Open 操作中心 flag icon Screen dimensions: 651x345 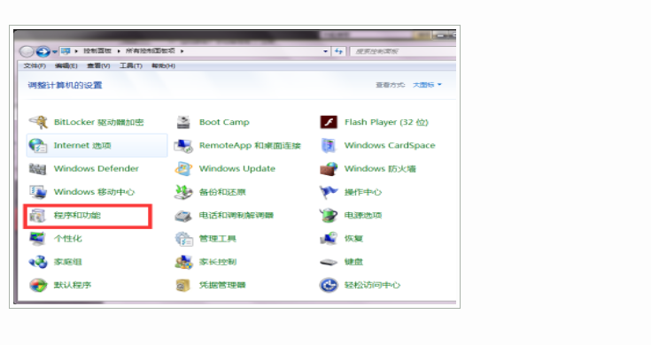(329, 192)
